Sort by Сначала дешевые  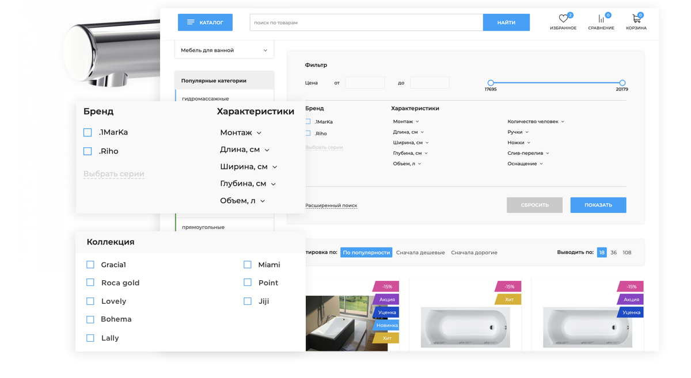coord(420,253)
